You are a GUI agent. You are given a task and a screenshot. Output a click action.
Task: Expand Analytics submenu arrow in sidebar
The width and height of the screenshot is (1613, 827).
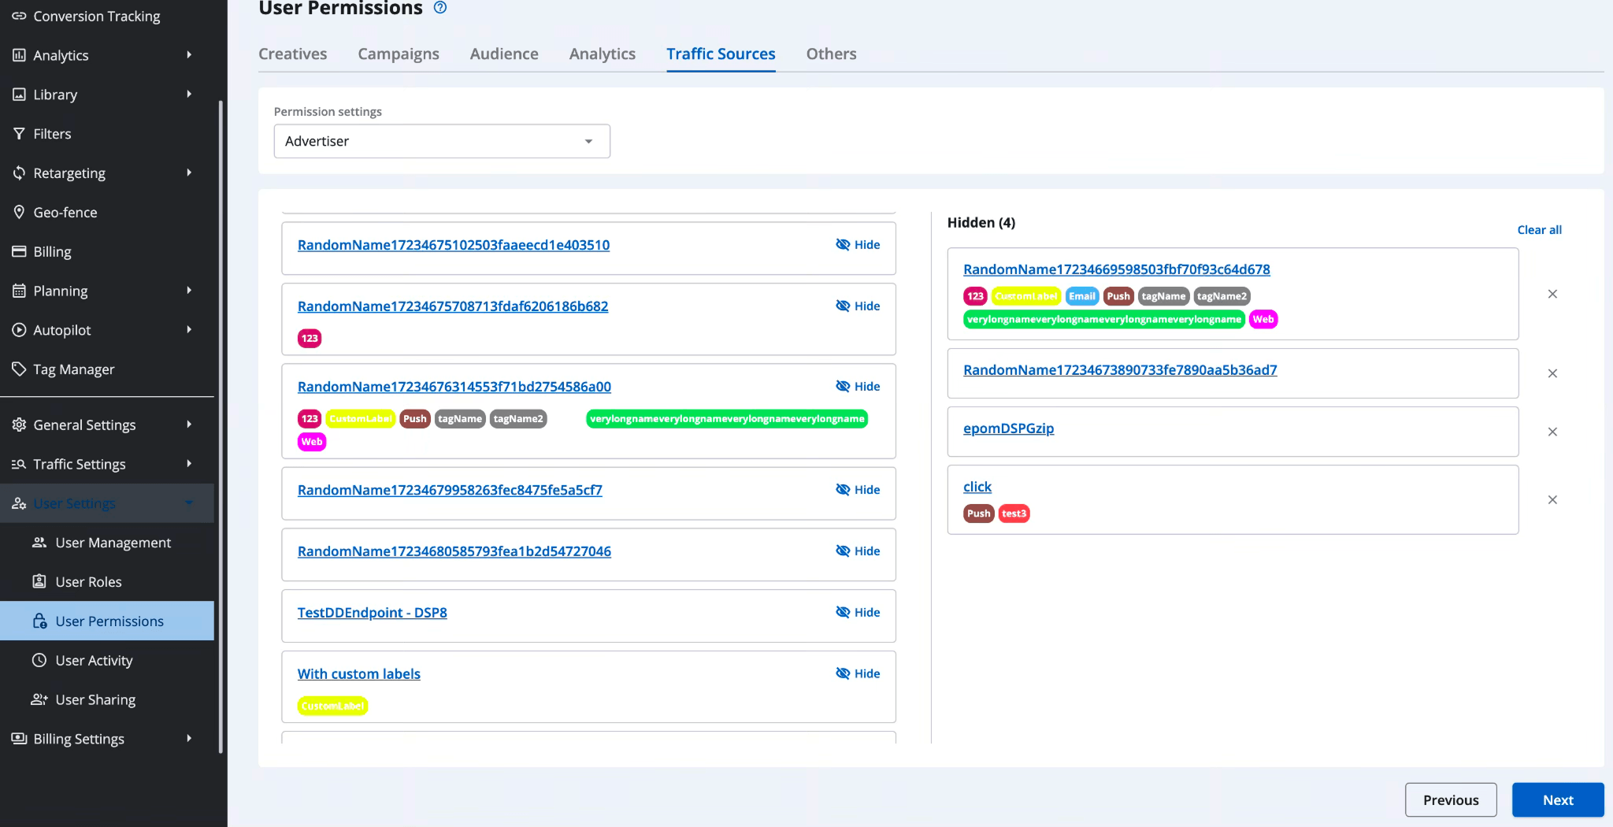coord(189,55)
